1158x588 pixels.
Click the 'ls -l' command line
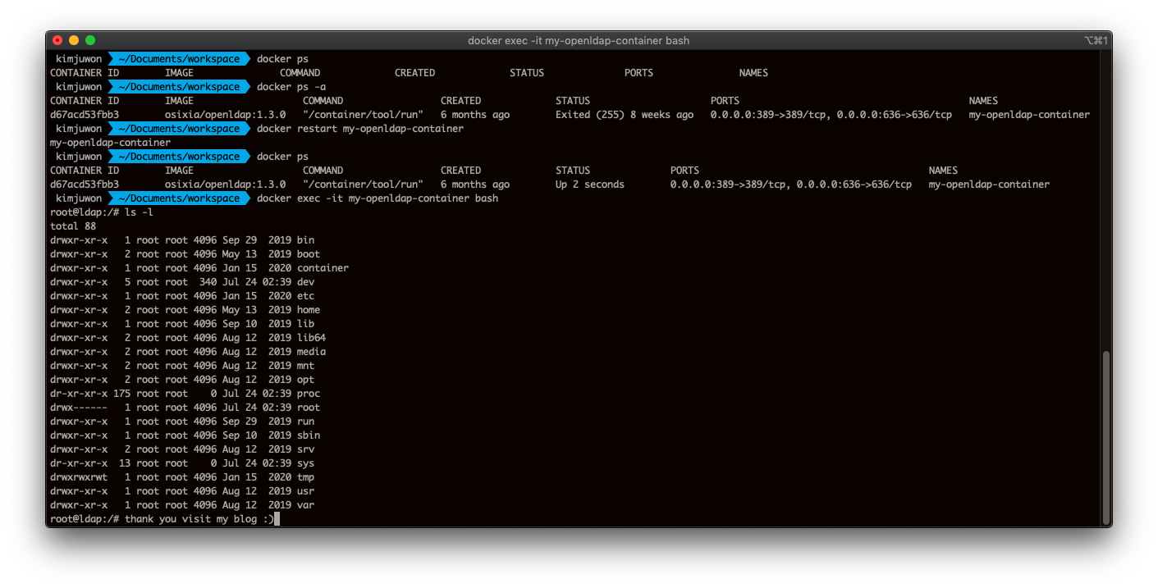[102, 212]
